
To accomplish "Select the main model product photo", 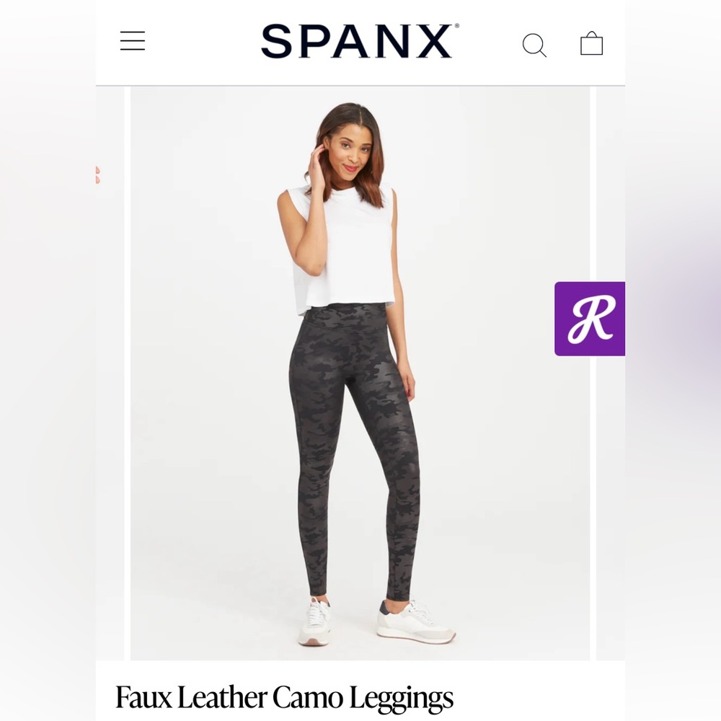I will click(360, 373).
